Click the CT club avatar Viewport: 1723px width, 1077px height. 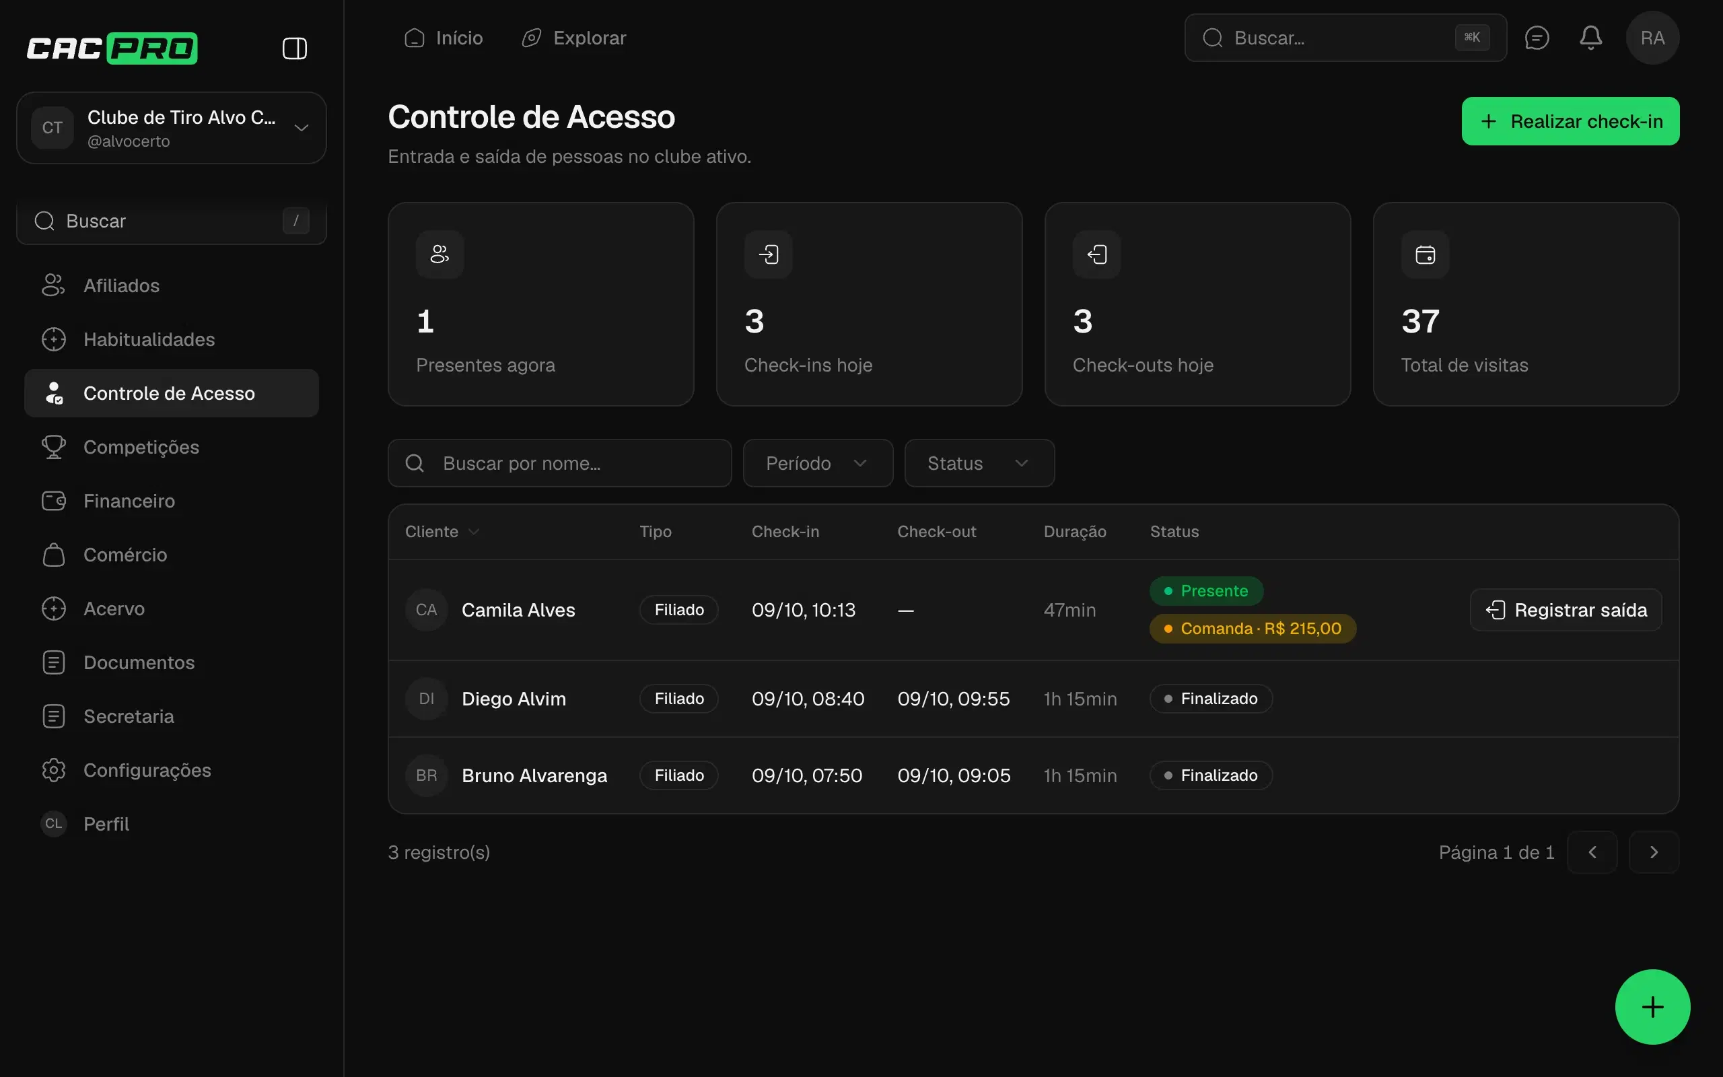click(52, 127)
